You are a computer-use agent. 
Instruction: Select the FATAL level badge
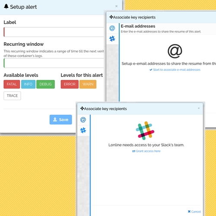[x=12, y=84]
